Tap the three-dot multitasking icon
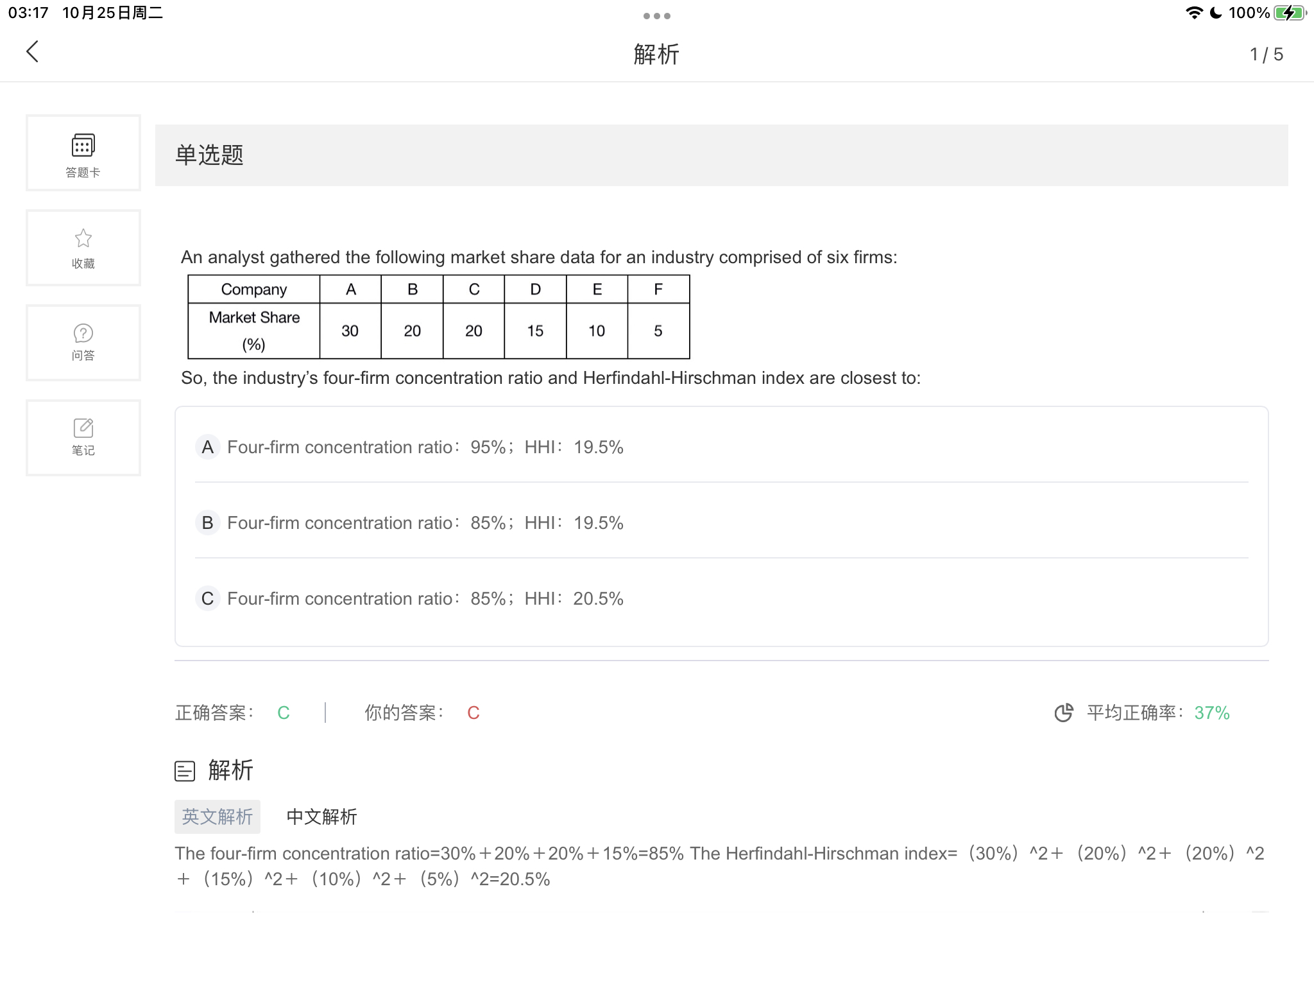This screenshot has width=1314, height=986. [x=657, y=16]
